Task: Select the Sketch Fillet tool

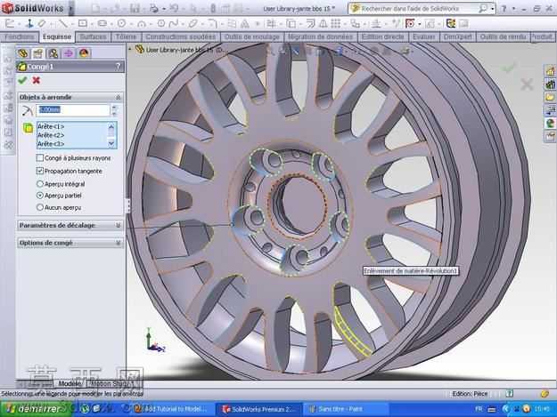Action: pos(213,24)
